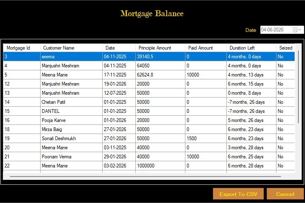Select the principle amount 64050 cell

pos(160,66)
